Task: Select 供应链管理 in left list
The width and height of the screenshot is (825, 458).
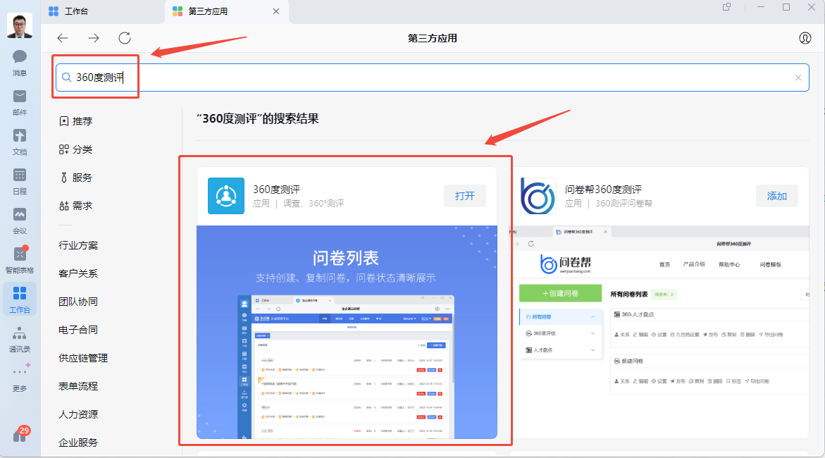Action: tap(83, 358)
